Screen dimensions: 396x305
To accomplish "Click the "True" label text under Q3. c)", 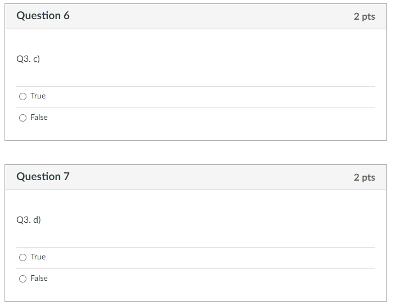I will click(x=38, y=96).
